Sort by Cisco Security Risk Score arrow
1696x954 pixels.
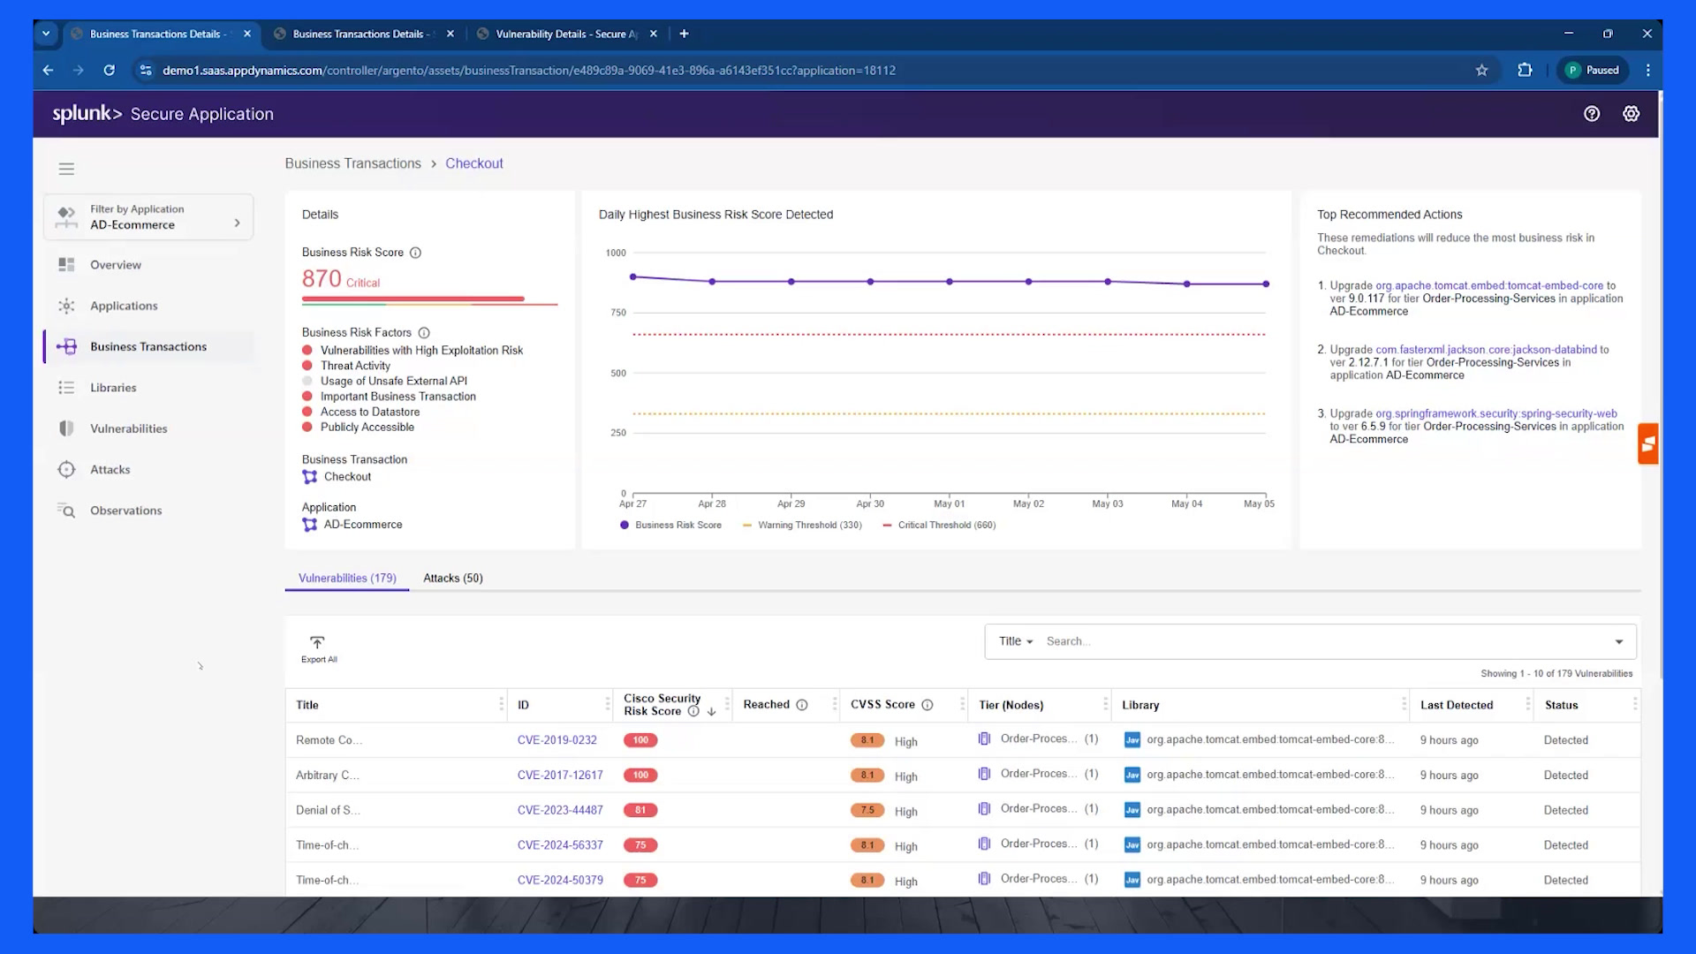(x=711, y=712)
